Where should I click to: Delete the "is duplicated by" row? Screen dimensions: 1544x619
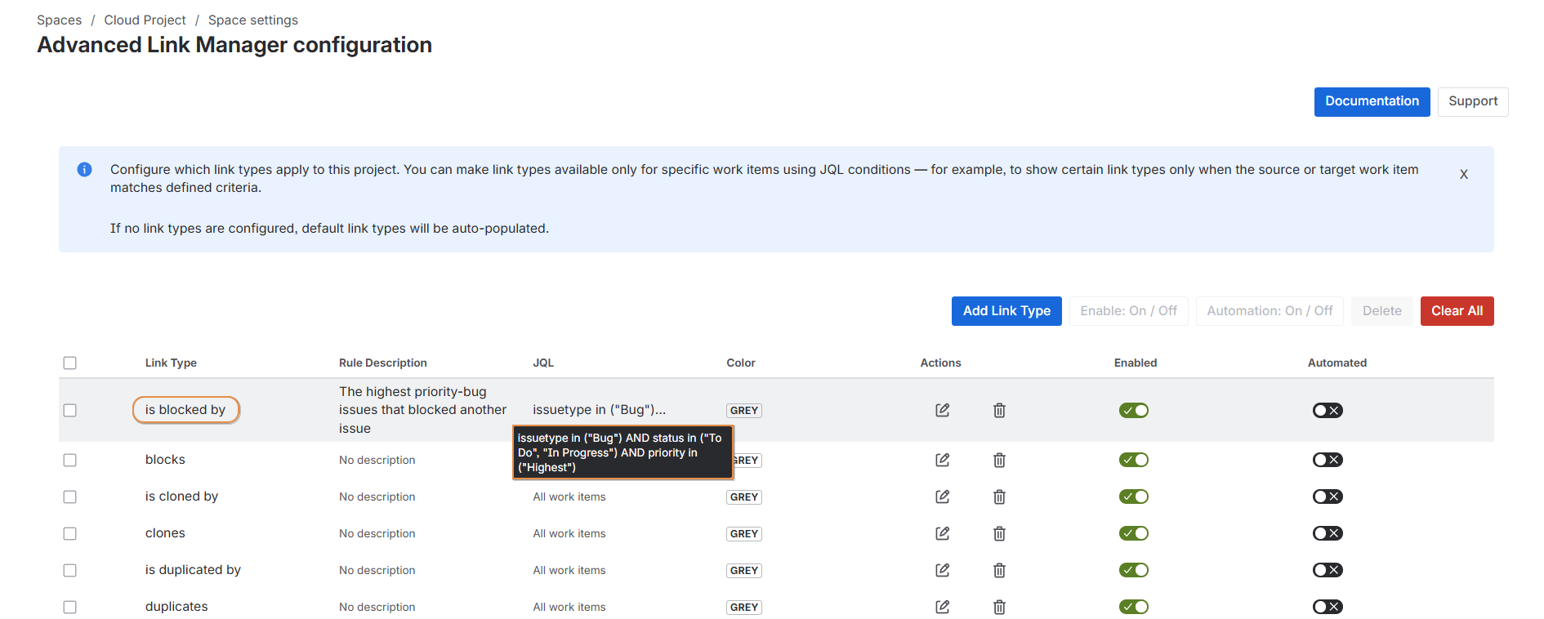click(999, 570)
